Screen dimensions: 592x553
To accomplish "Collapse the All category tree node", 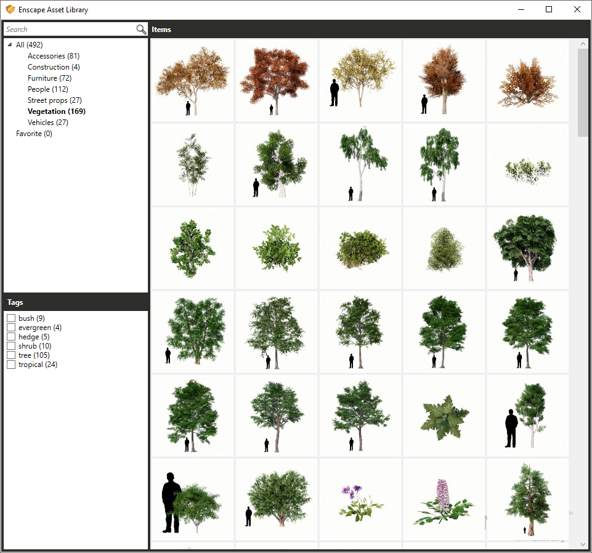I will coord(9,45).
